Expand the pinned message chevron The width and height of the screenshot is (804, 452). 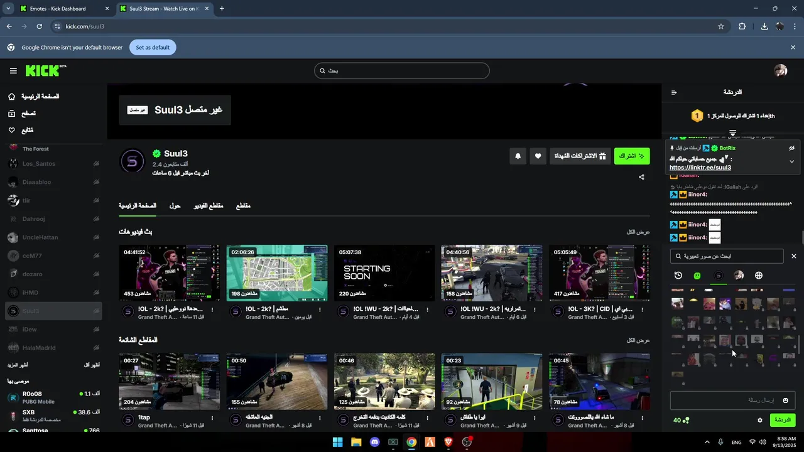pyautogui.click(x=791, y=161)
